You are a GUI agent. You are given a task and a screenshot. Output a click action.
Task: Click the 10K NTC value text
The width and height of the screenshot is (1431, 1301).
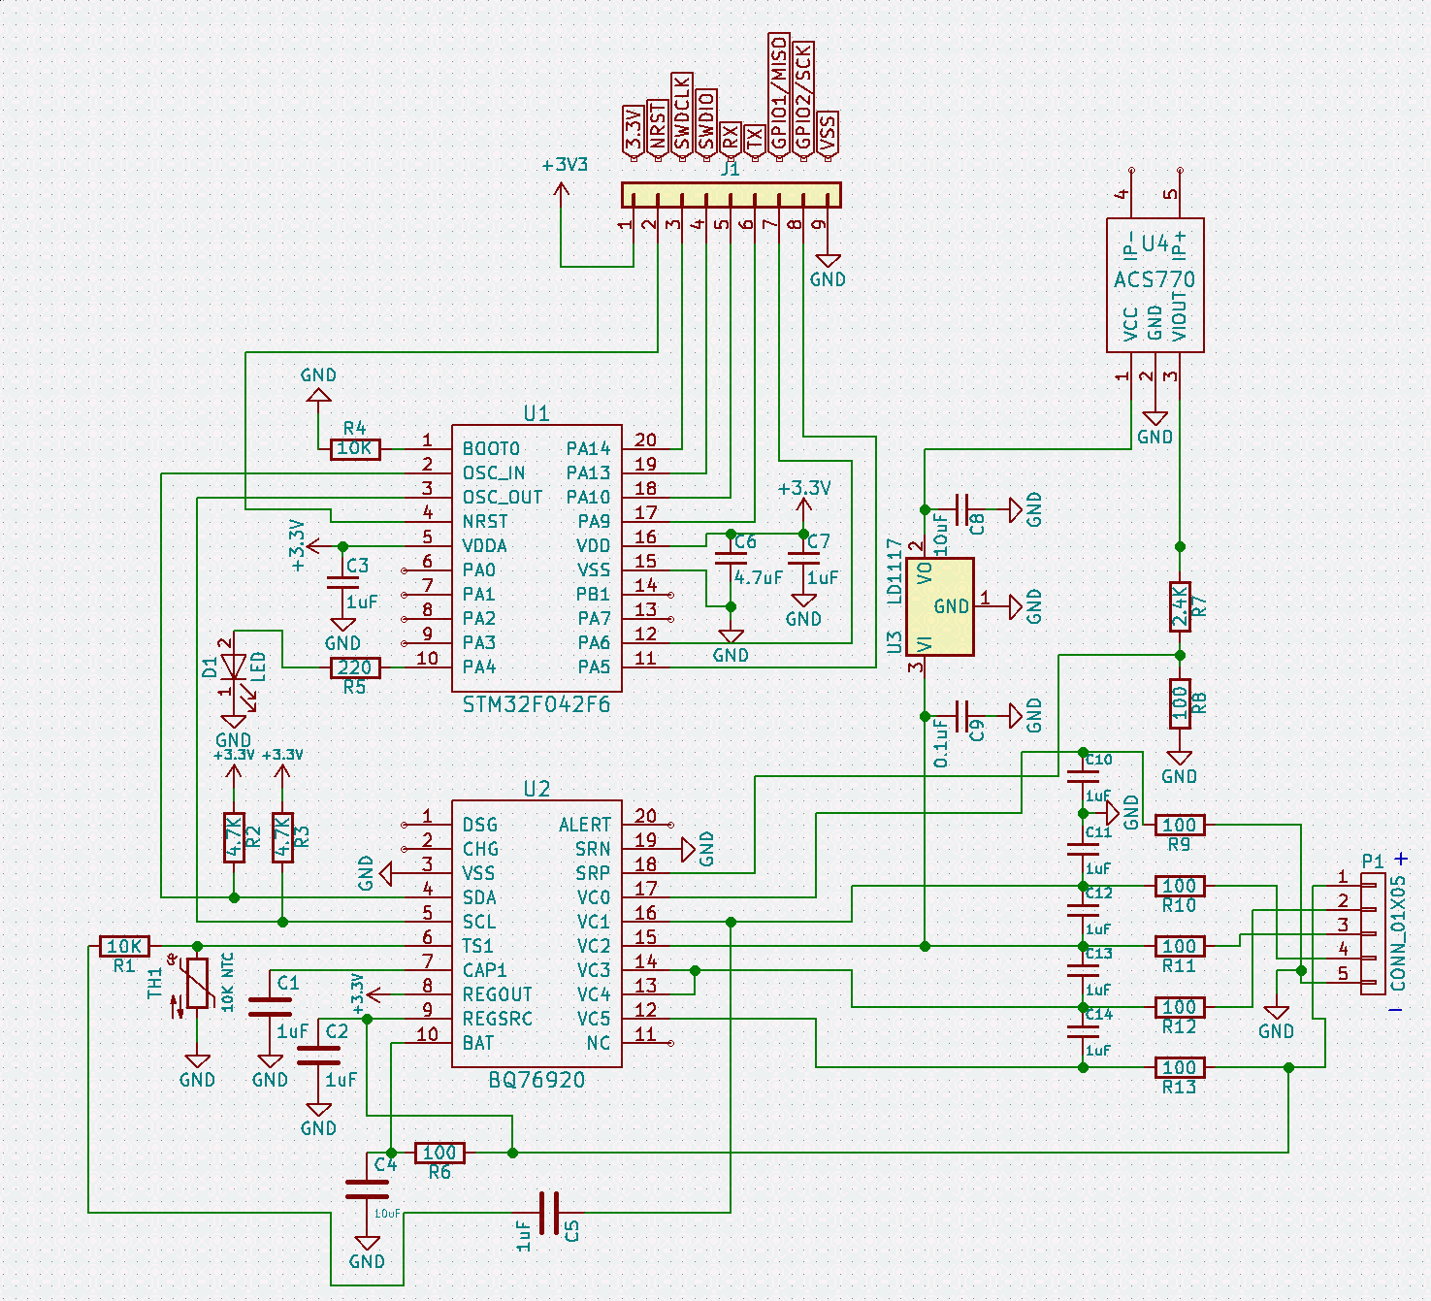(x=228, y=983)
